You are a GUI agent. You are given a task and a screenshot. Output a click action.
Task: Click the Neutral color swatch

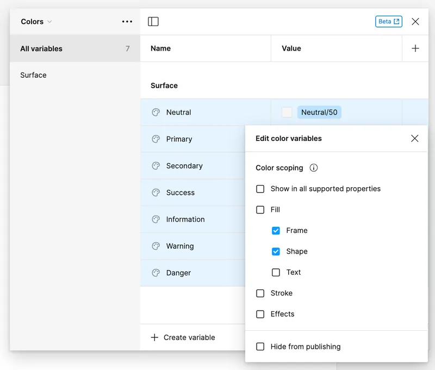(x=287, y=113)
